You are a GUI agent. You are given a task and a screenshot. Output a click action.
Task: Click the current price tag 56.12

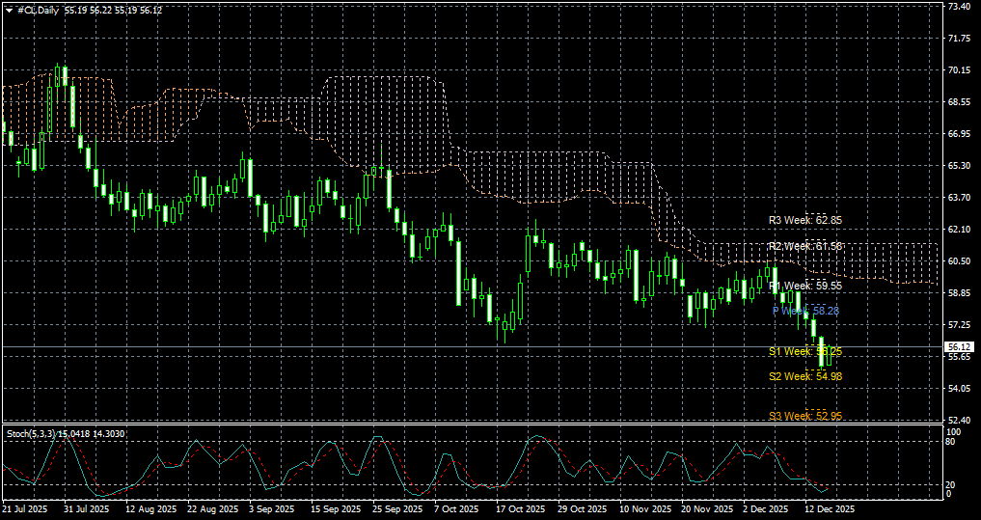tap(960, 346)
